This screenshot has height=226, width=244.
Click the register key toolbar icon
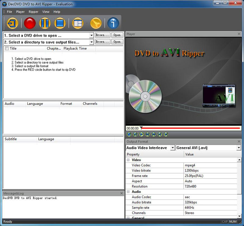[x=96, y=23]
